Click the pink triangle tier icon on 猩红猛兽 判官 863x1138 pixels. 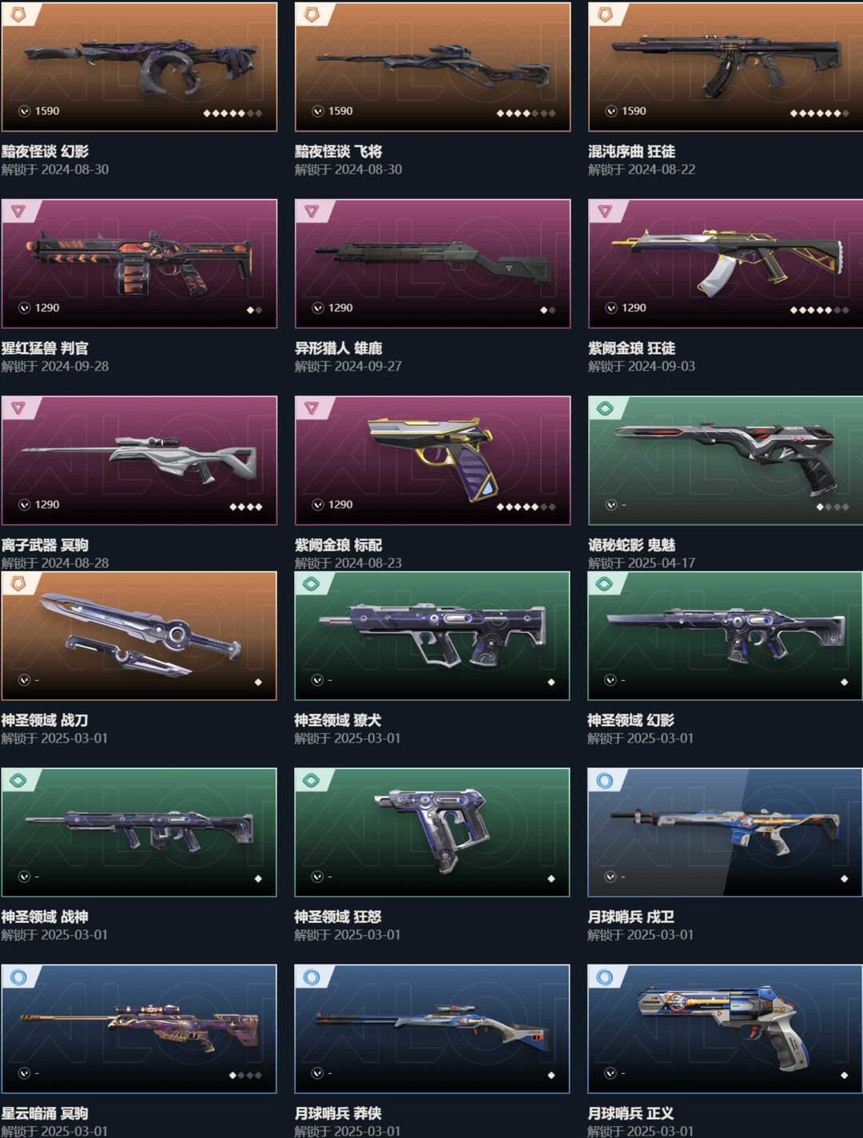(x=18, y=212)
